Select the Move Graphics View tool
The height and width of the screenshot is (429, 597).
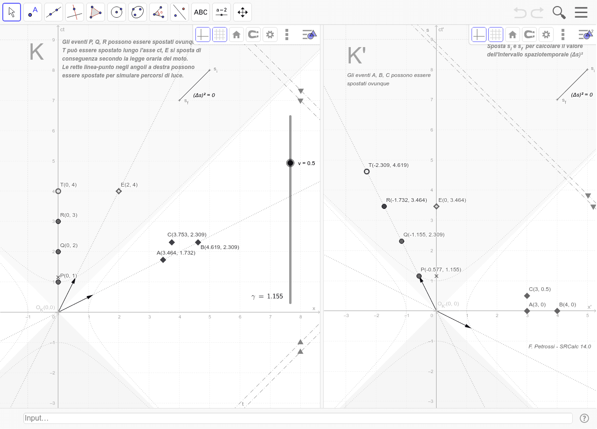[x=243, y=12]
